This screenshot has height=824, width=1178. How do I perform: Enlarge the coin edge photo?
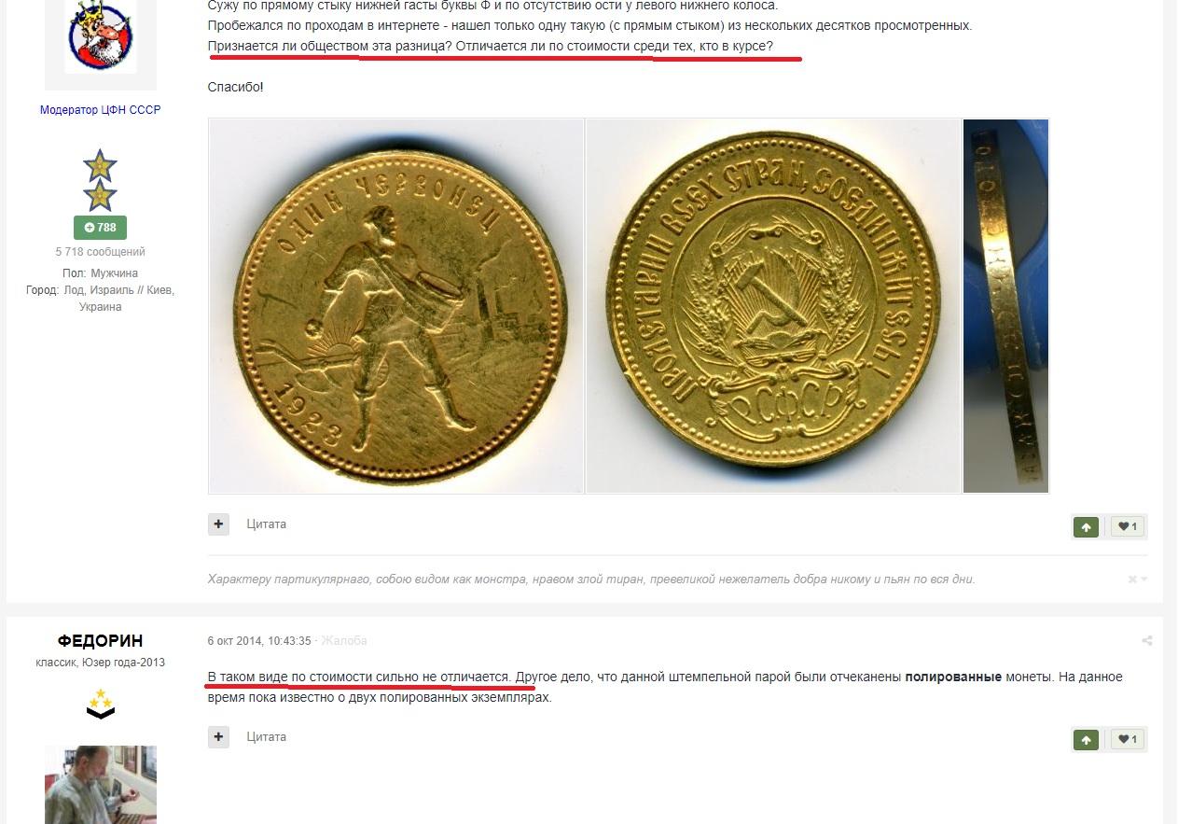point(1006,306)
